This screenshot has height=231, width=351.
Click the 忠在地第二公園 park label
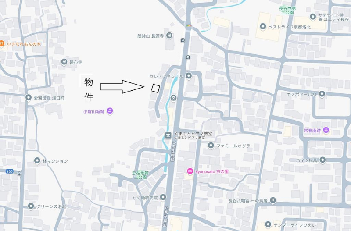click(140, 175)
